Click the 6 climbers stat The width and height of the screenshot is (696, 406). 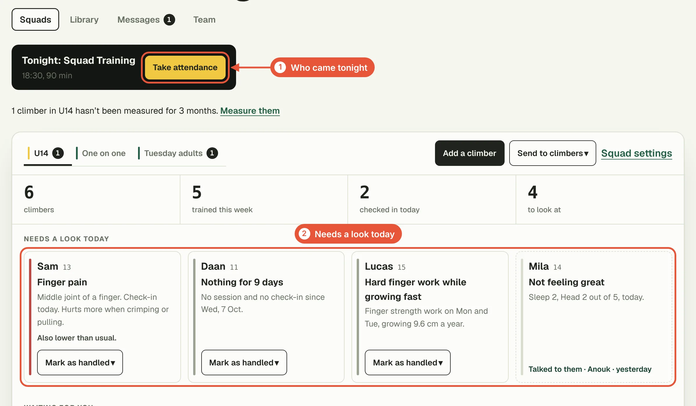click(x=96, y=199)
